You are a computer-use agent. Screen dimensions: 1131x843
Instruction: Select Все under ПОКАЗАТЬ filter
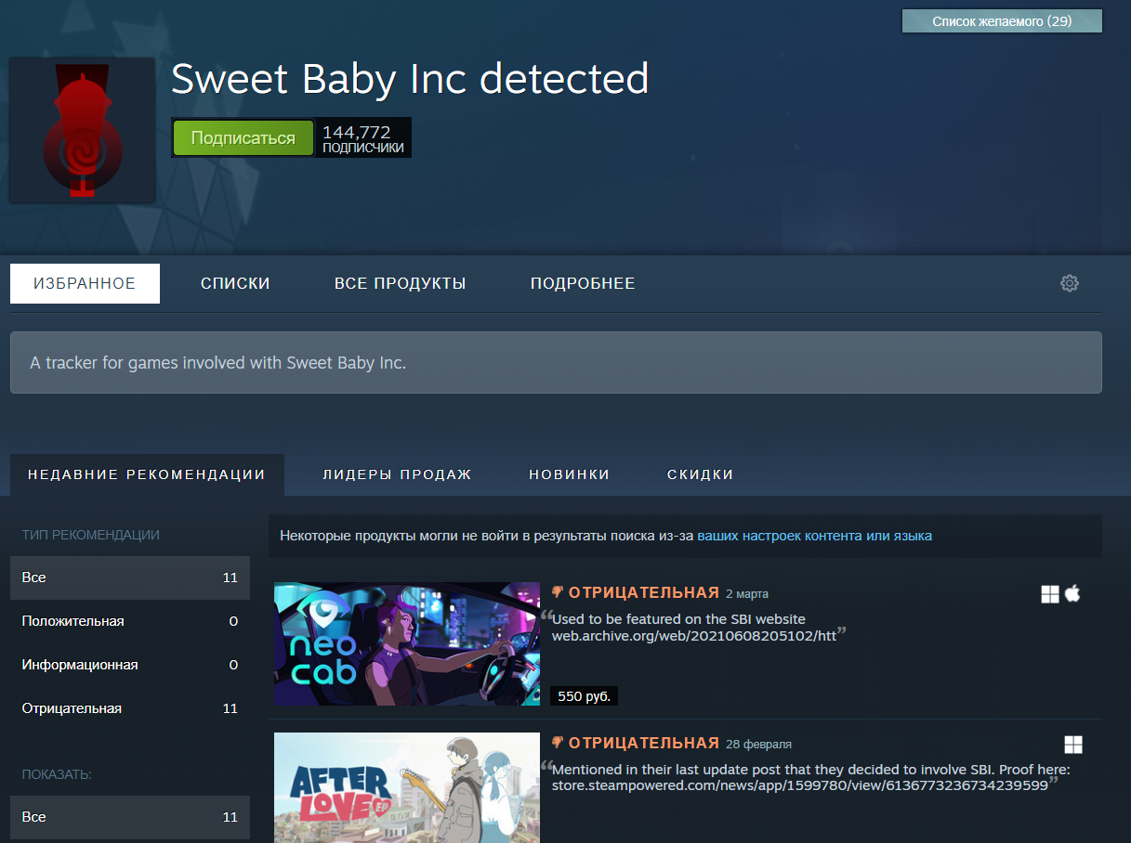click(x=130, y=817)
